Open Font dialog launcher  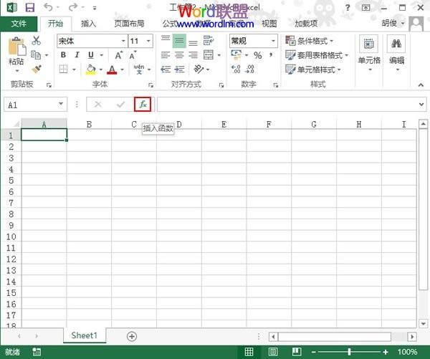tap(150, 85)
